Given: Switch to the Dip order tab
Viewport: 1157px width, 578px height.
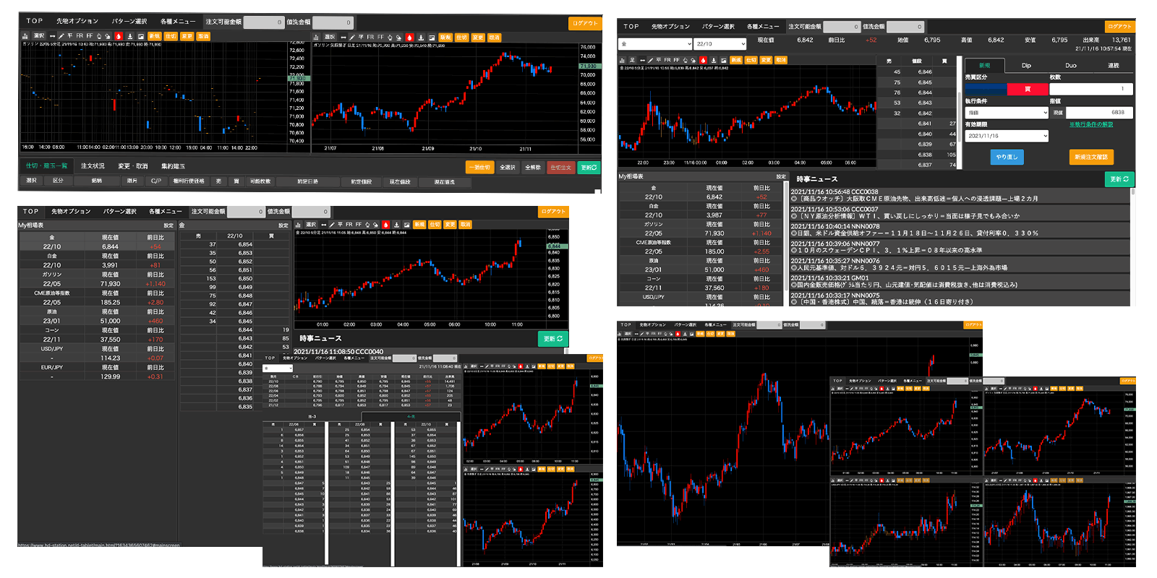Looking at the screenshot, I should (x=1026, y=65).
